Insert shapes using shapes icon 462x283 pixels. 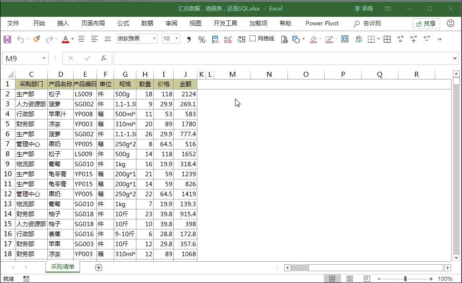coord(296,40)
